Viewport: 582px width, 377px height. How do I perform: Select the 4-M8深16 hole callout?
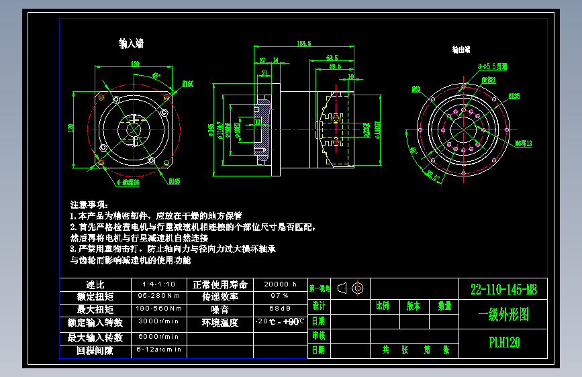128,182
